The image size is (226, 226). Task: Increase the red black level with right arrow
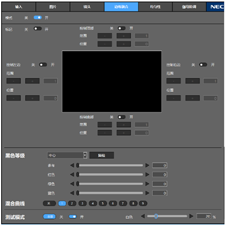click(147, 174)
